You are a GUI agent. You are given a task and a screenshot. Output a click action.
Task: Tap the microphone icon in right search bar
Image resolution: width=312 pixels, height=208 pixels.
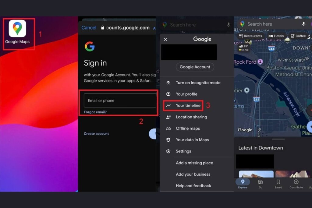click(303, 24)
